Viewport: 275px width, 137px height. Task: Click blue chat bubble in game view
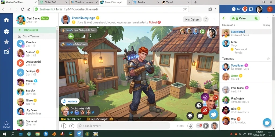214,115
